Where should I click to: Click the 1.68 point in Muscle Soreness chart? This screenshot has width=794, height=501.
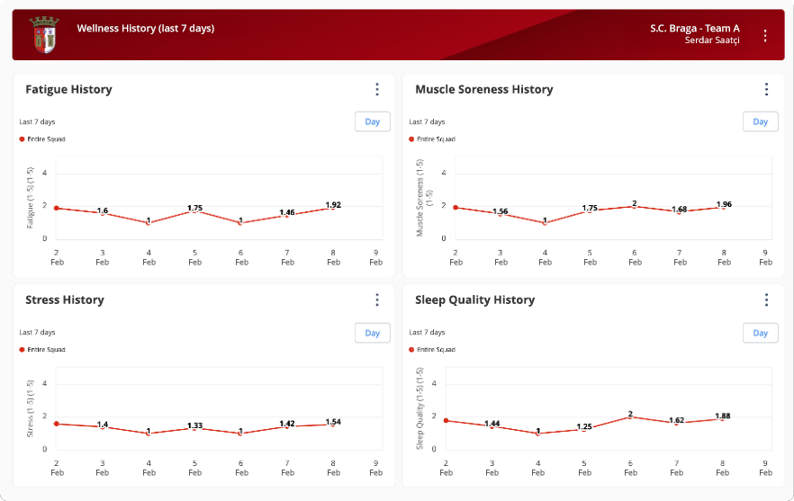click(679, 212)
